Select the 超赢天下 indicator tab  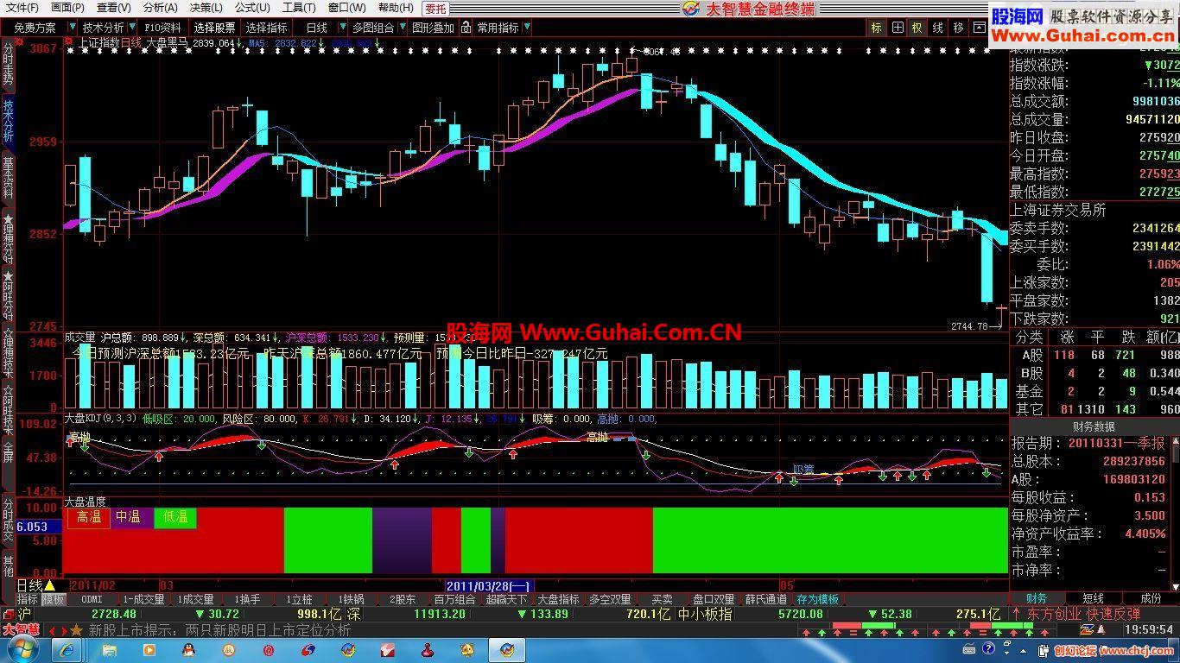(x=506, y=599)
